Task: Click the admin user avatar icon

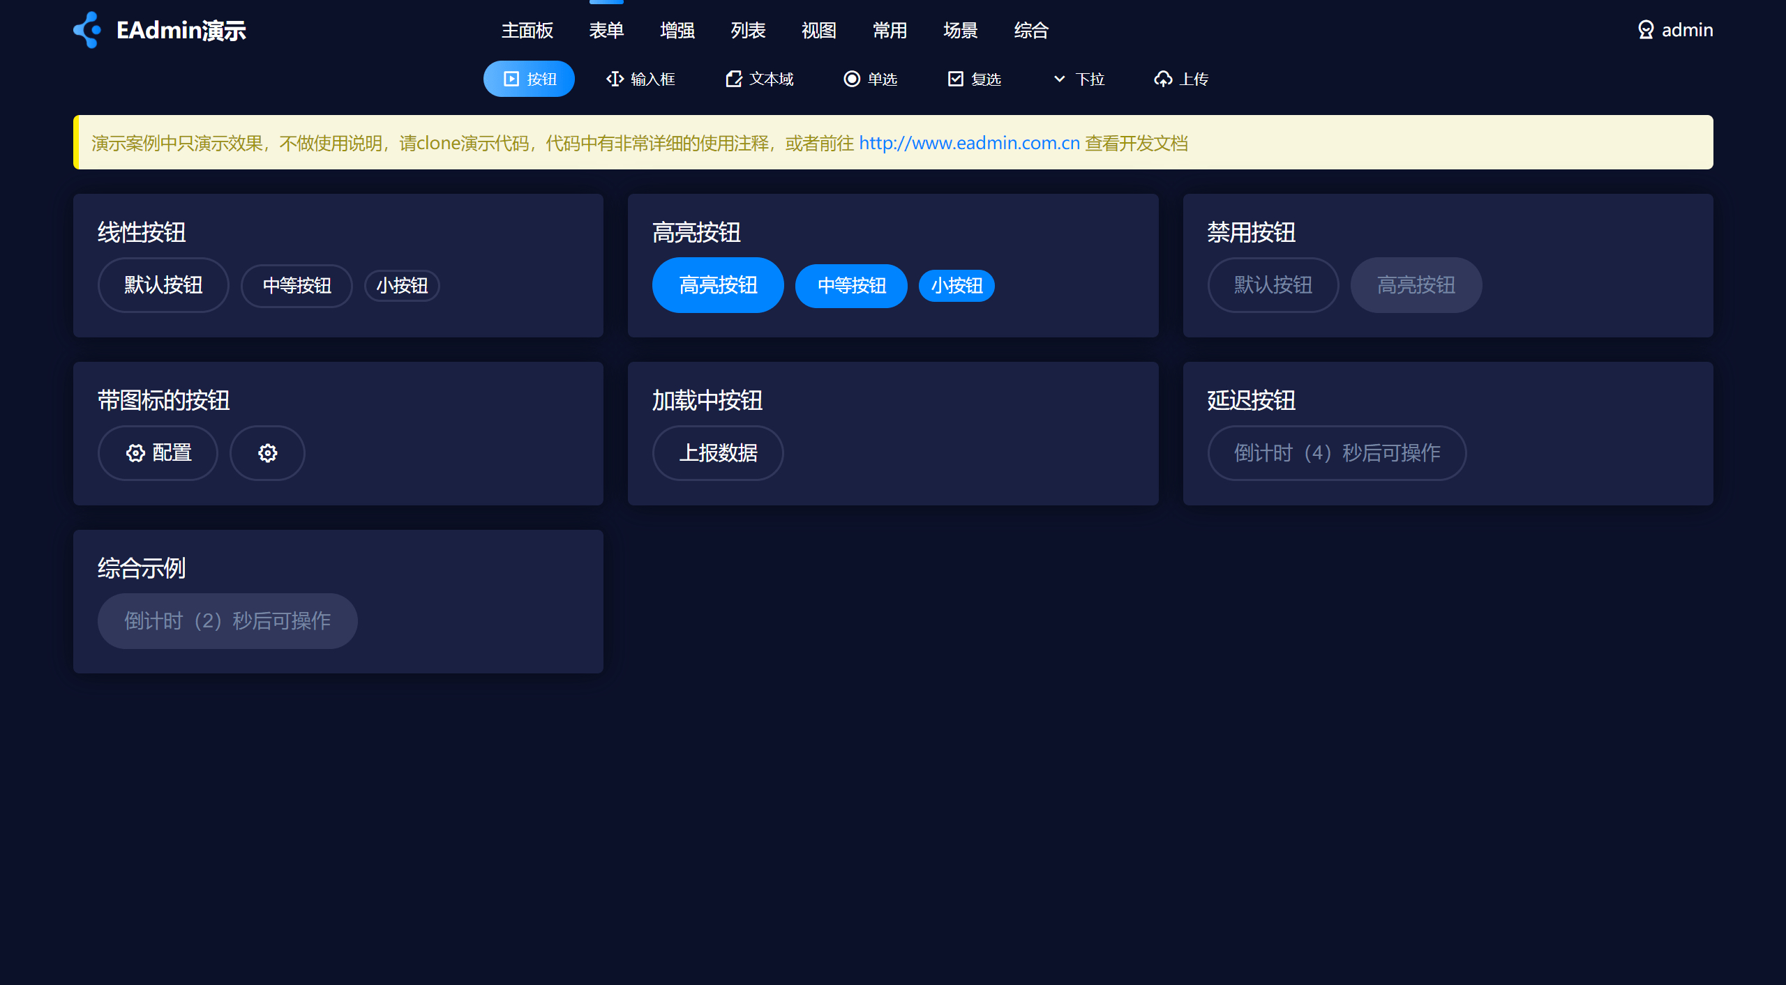Action: pos(1645,30)
